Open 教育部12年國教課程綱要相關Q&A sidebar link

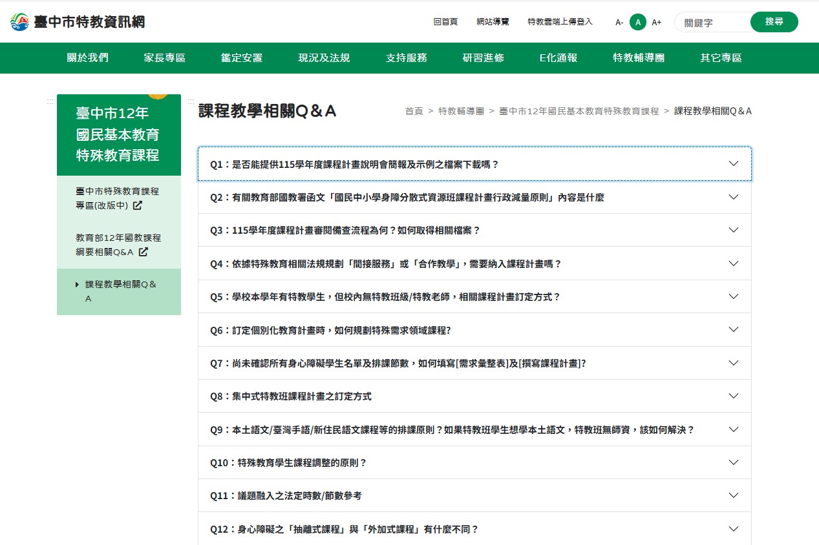click(x=119, y=245)
